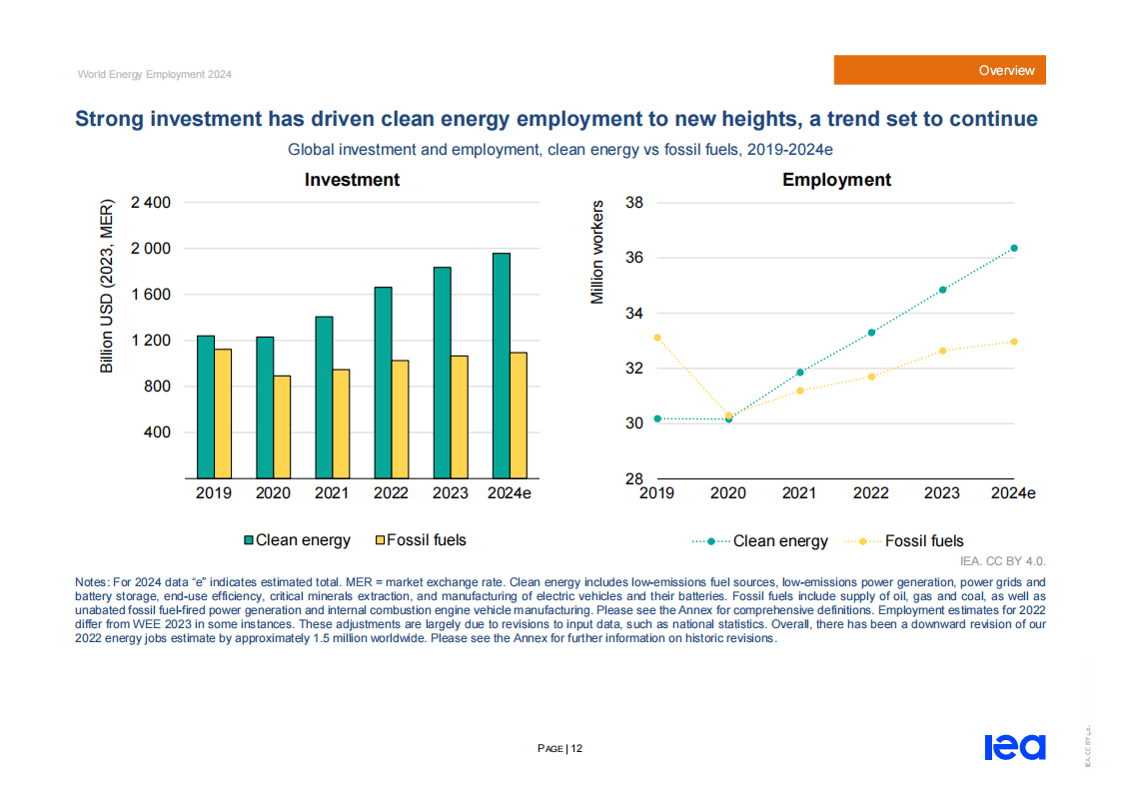Click Clean energy line legend marker
Viewport: 1122px width, 793px height.
click(711, 541)
